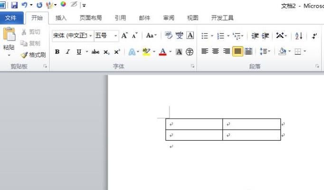The width and height of the screenshot is (324, 190).
Task: Toggle Underline formatting
Action: tap(79, 52)
